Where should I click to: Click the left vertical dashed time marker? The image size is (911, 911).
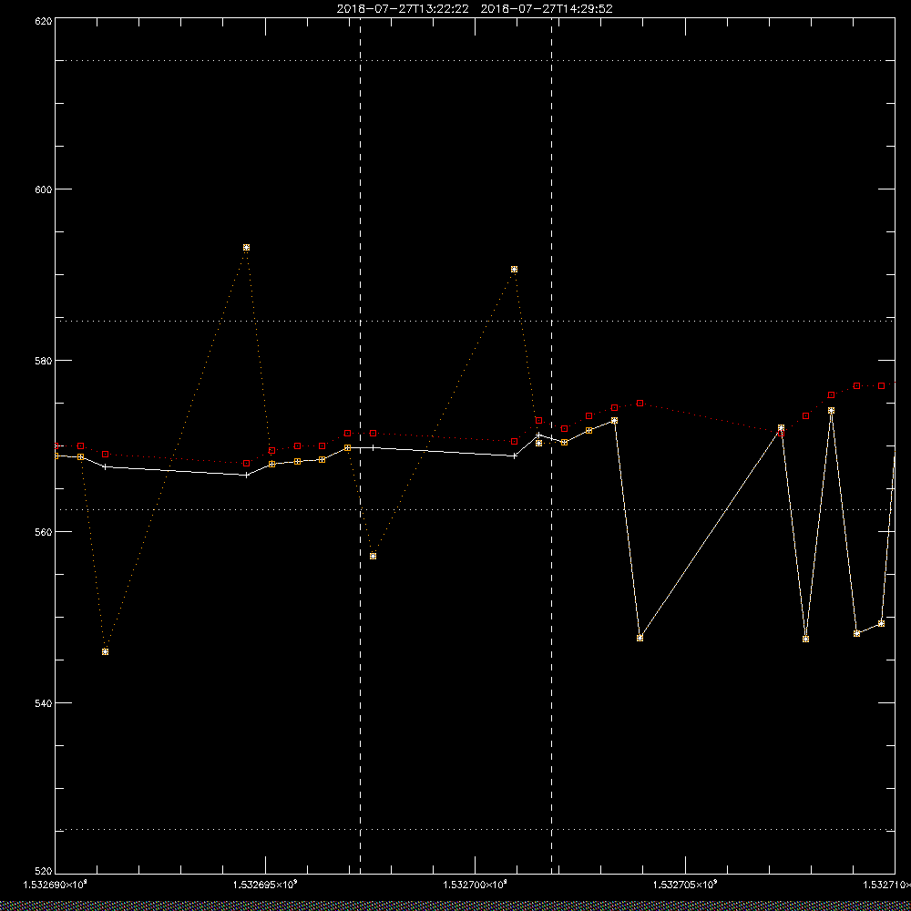(360, 445)
